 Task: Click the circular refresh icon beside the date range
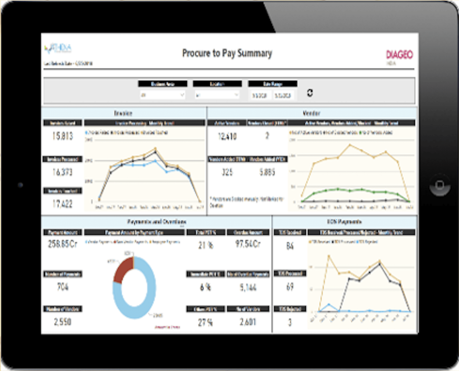pos(310,93)
